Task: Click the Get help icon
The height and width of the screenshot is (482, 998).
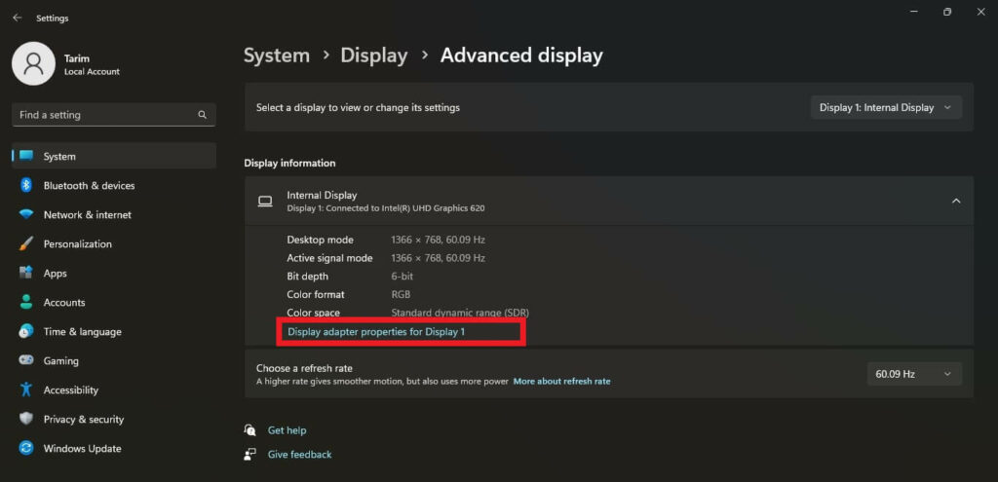Action: pos(250,430)
